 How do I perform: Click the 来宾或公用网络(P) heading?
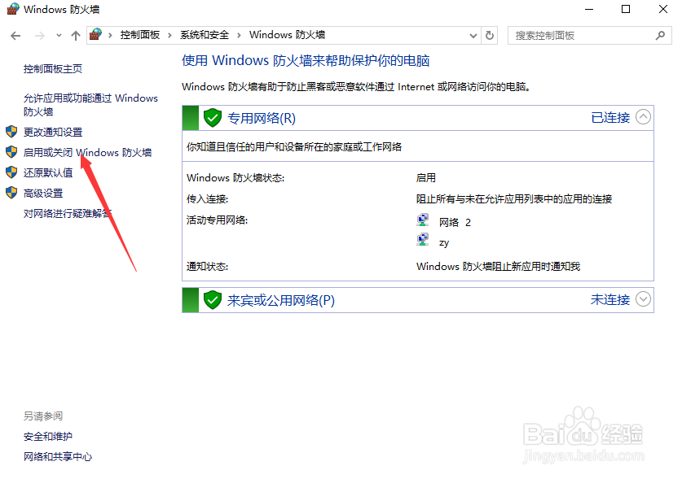[x=281, y=300]
